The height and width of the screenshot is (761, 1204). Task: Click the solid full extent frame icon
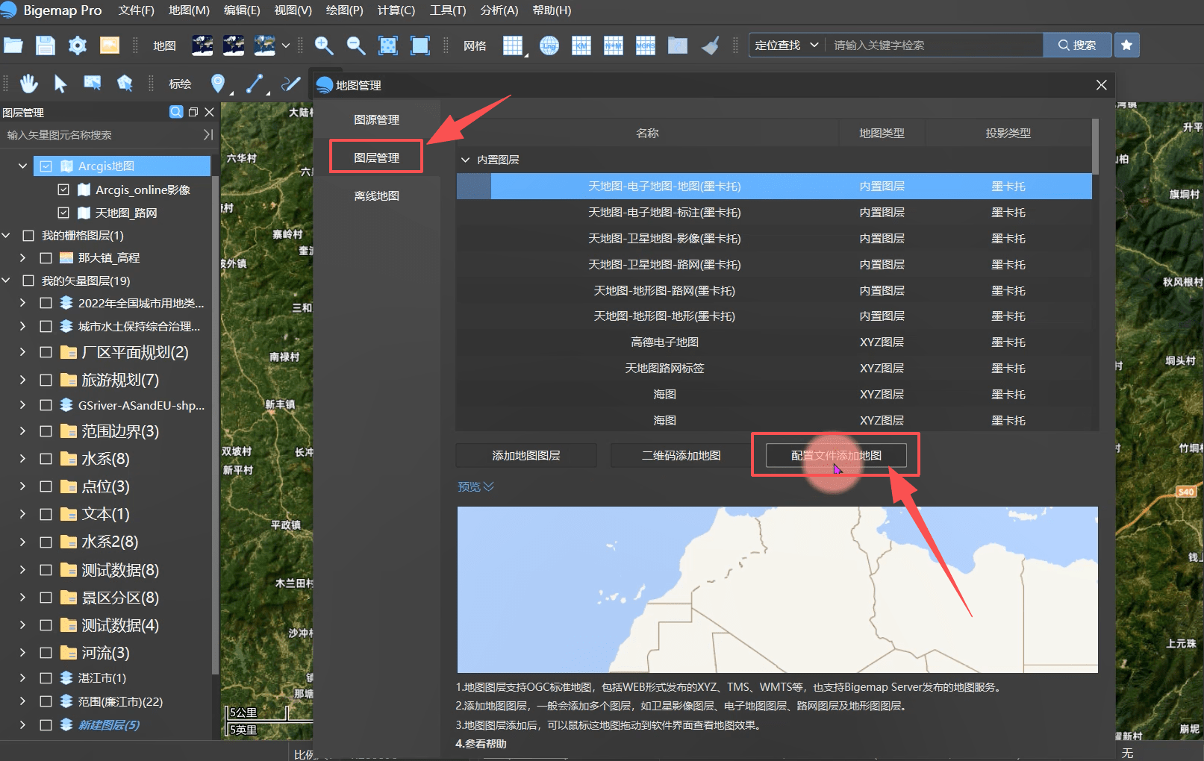tap(420, 46)
